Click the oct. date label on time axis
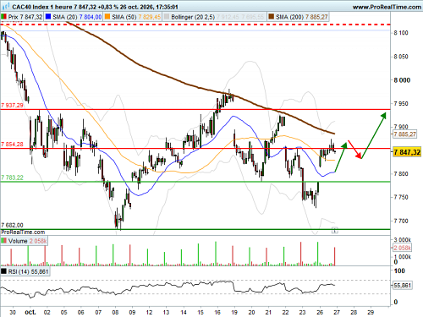This screenshot has height=317, width=423. coord(30,312)
